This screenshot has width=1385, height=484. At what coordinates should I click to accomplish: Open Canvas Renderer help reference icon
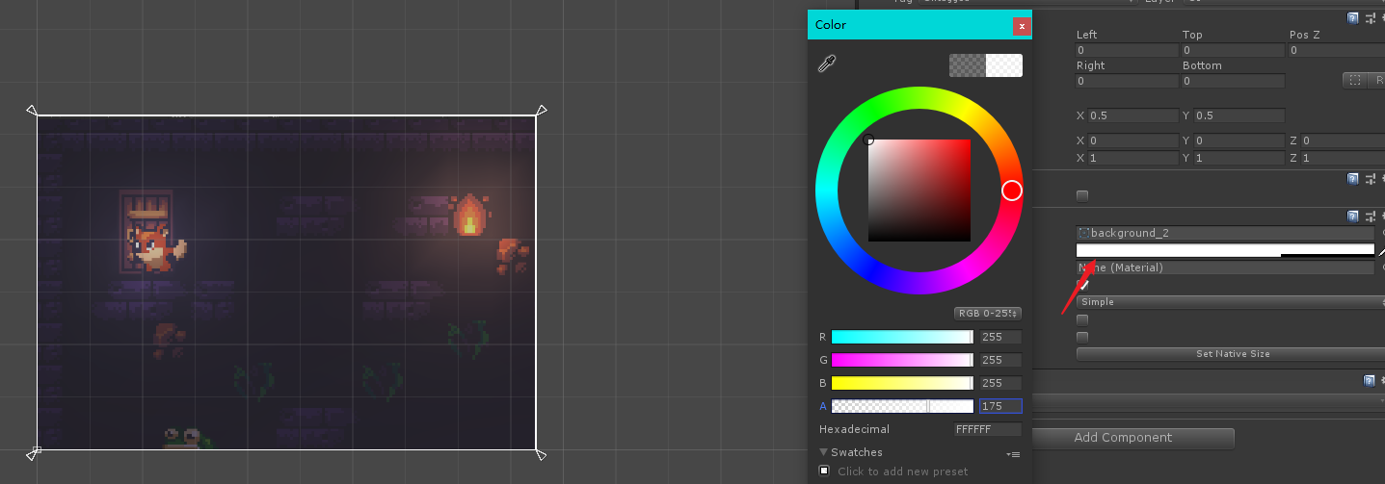point(1353,178)
